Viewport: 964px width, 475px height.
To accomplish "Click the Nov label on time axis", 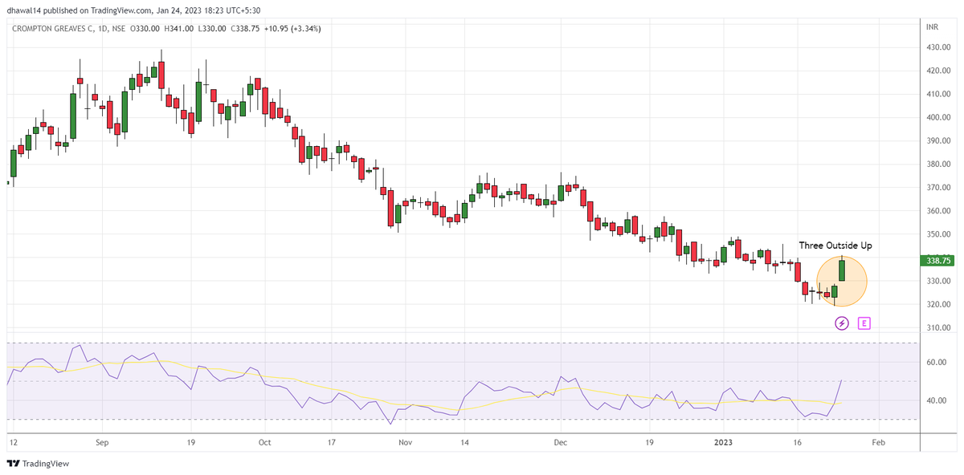I will coord(405,442).
